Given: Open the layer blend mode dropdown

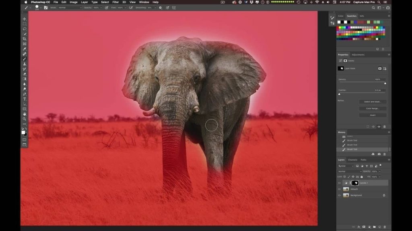Looking at the screenshot, I should pyautogui.click(x=350, y=171).
